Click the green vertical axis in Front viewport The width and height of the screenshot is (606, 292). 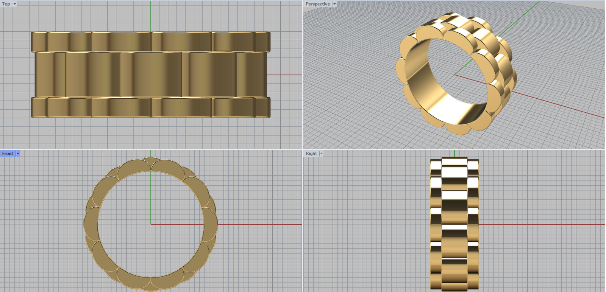151,197
